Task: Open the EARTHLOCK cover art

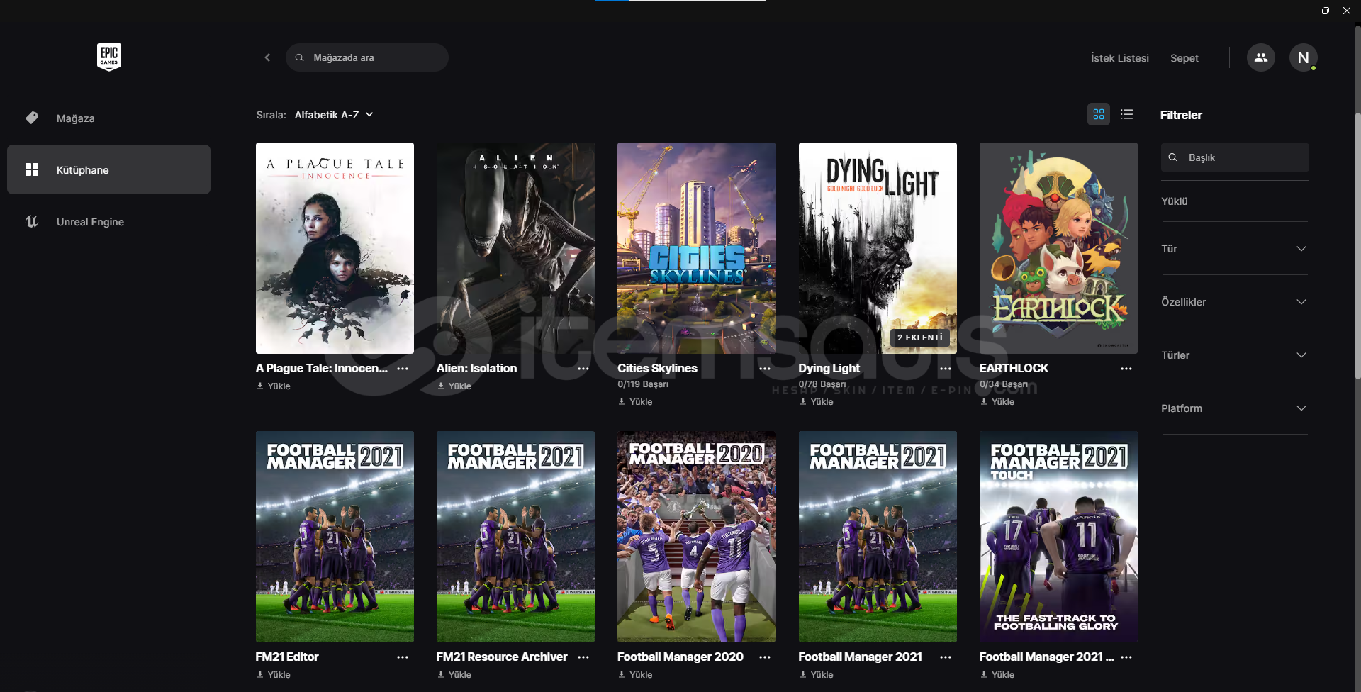Action: pyautogui.click(x=1058, y=248)
